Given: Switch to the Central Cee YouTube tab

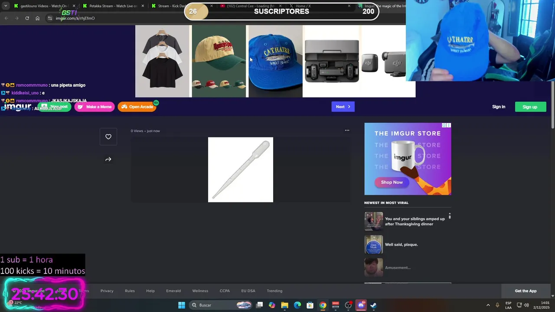Looking at the screenshot, I should click(x=251, y=6).
